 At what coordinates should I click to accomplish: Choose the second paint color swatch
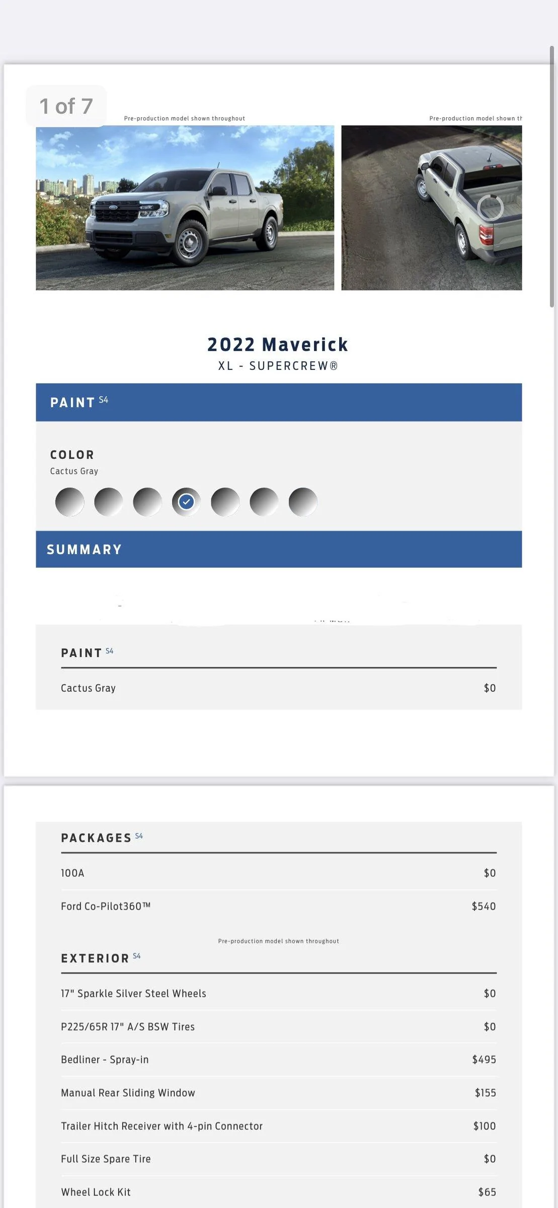pos(108,502)
